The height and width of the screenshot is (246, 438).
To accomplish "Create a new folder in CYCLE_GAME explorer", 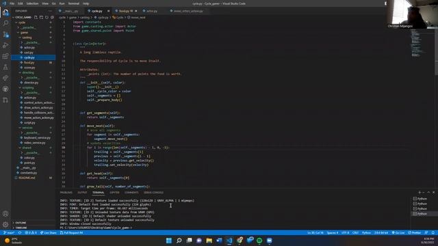I will (x=41, y=17).
